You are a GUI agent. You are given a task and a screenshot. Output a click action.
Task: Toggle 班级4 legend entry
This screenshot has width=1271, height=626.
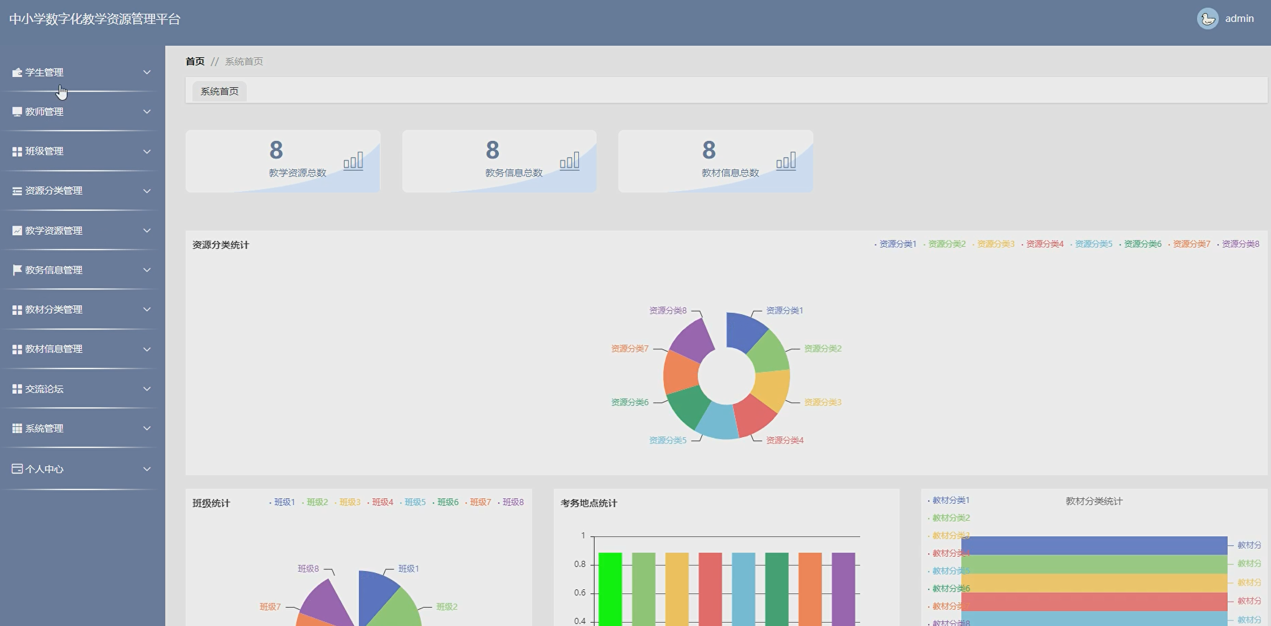coord(381,502)
